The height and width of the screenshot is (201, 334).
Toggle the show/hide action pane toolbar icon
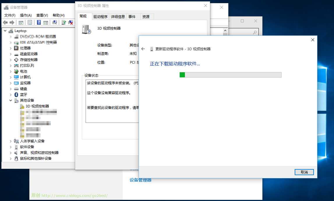pos(46,23)
